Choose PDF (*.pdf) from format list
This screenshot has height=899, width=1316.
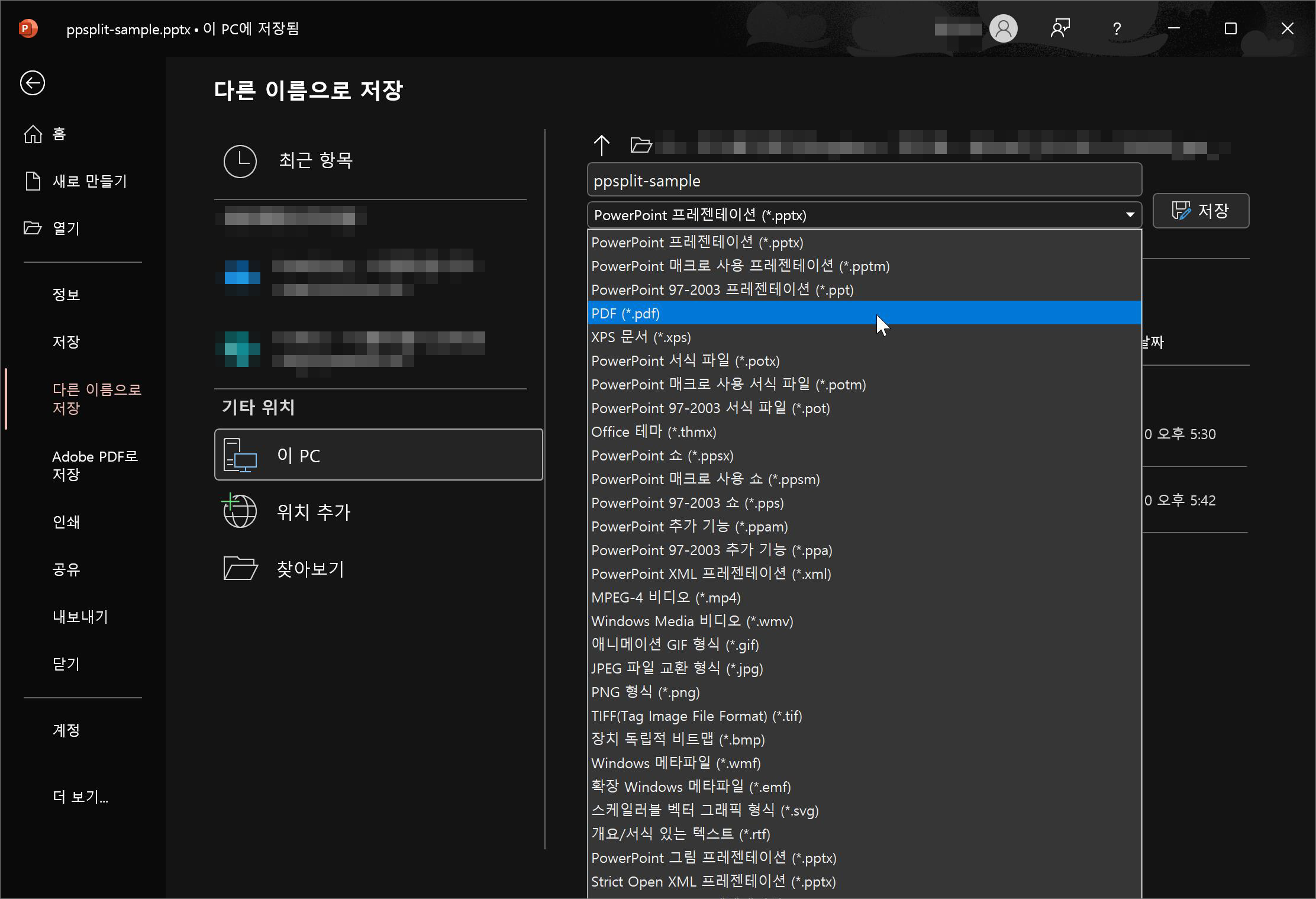pyautogui.click(x=625, y=313)
